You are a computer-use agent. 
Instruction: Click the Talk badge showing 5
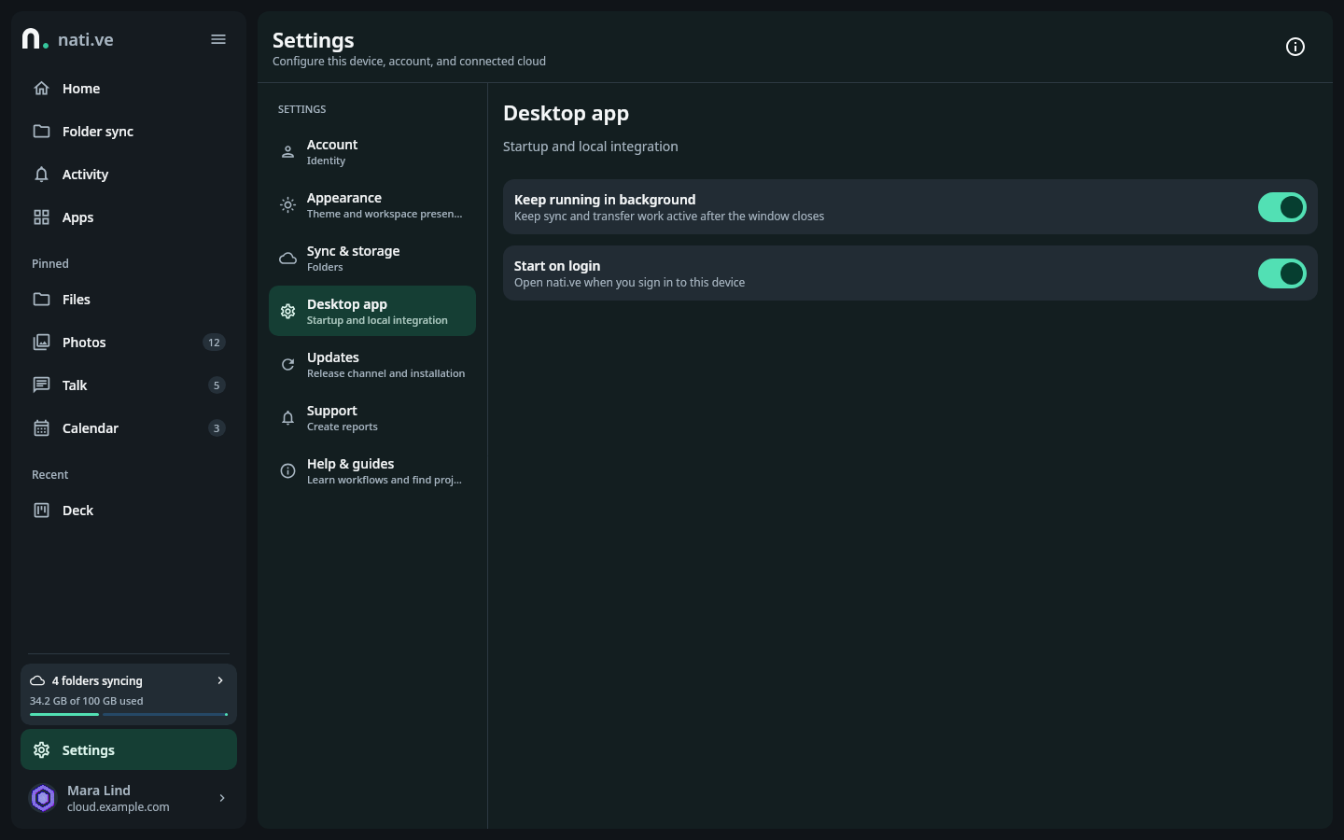[x=217, y=385]
